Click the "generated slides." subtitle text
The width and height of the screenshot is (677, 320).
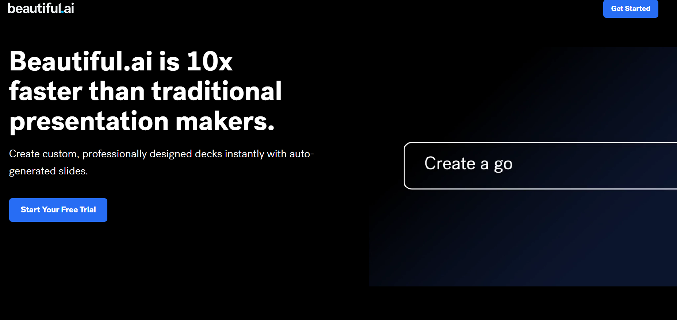click(48, 171)
